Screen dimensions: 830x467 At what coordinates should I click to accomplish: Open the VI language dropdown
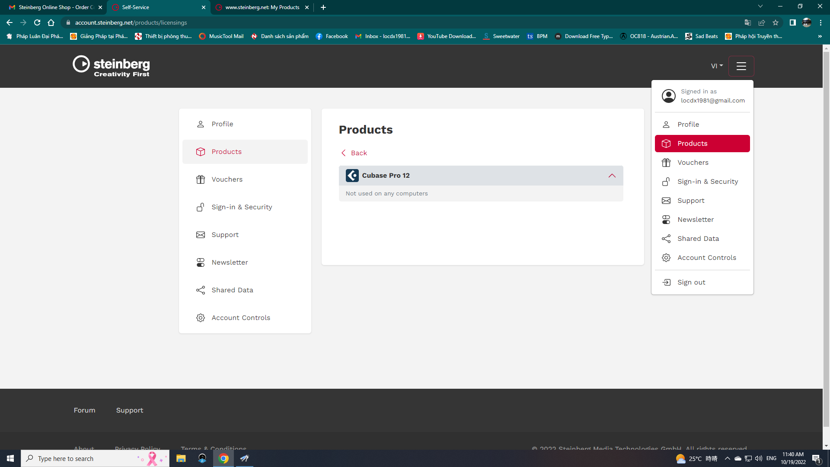(716, 66)
